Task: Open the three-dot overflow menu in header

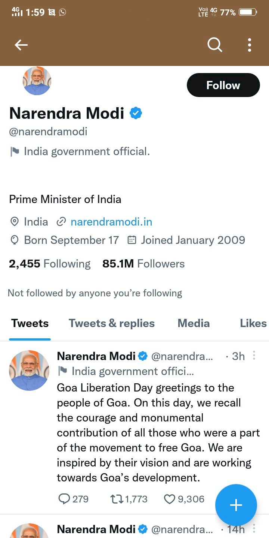Action: [x=249, y=45]
